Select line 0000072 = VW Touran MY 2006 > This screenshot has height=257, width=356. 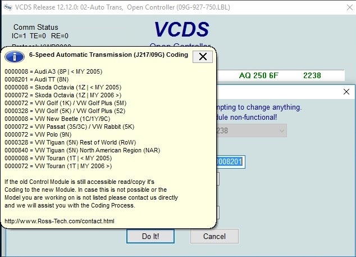[58, 166]
